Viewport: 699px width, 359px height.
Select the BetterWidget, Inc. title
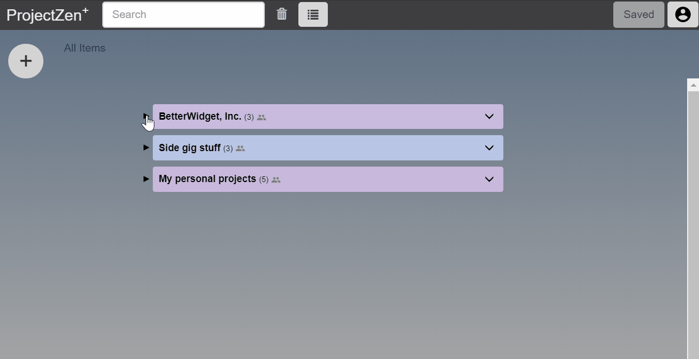(200, 117)
